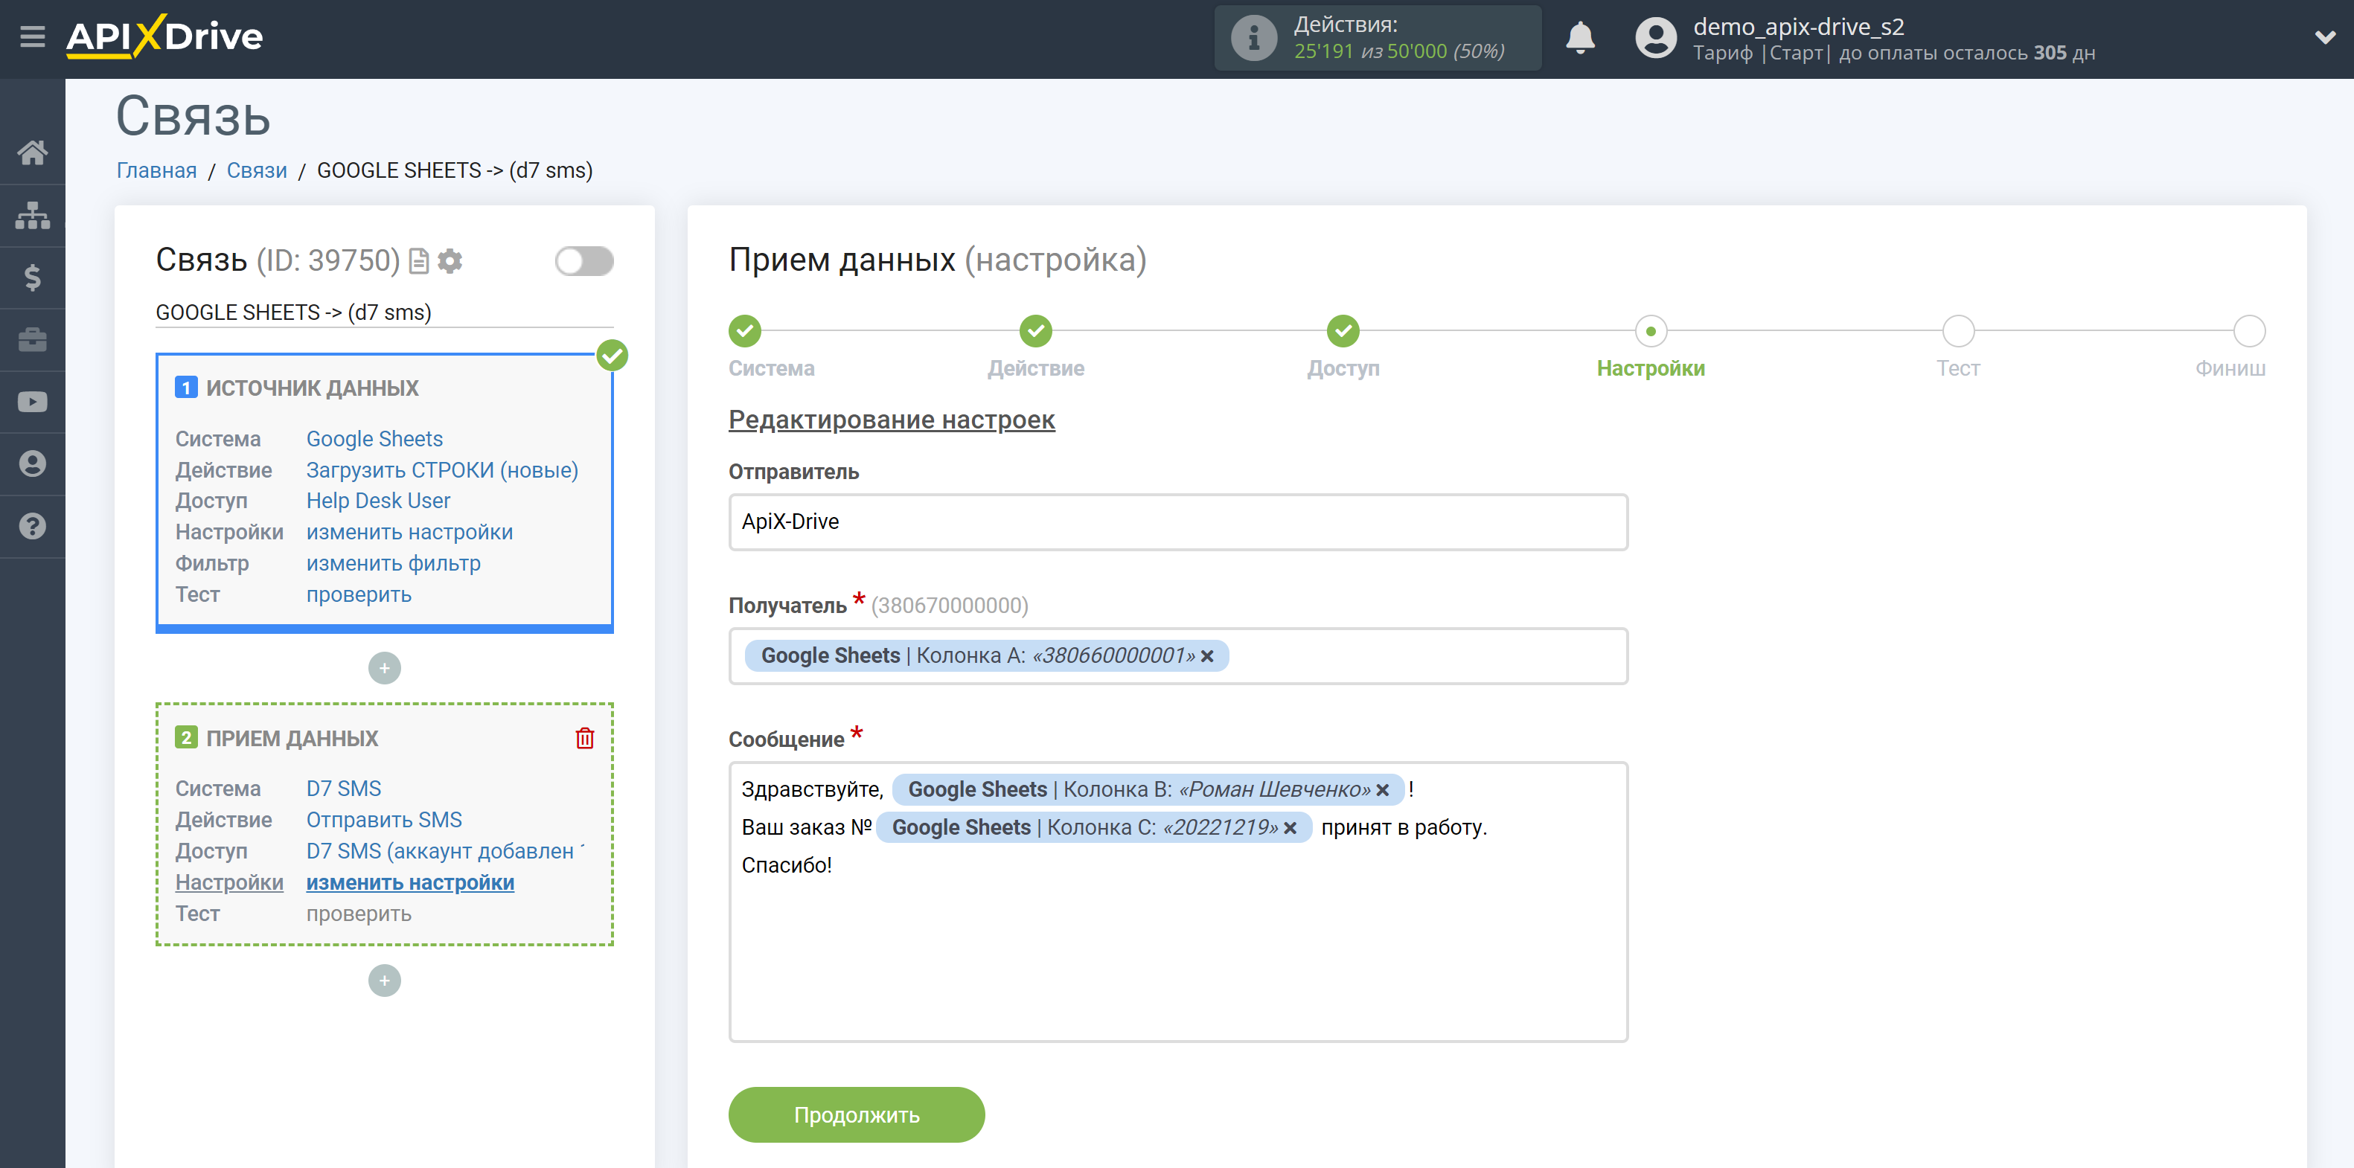This screenshot has height=1168, width=2354.
Task: Click the user avatar icon
Action: click(1655, 39)
